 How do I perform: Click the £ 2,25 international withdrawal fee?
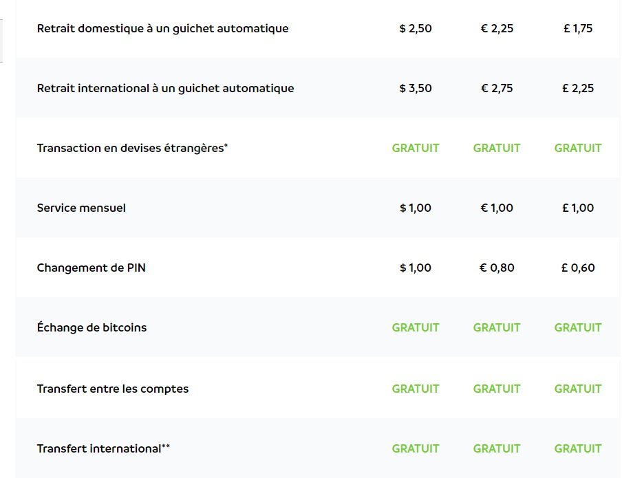(578, 88)
